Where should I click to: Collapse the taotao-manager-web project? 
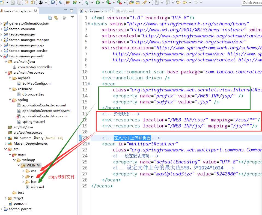coord(1,56)
